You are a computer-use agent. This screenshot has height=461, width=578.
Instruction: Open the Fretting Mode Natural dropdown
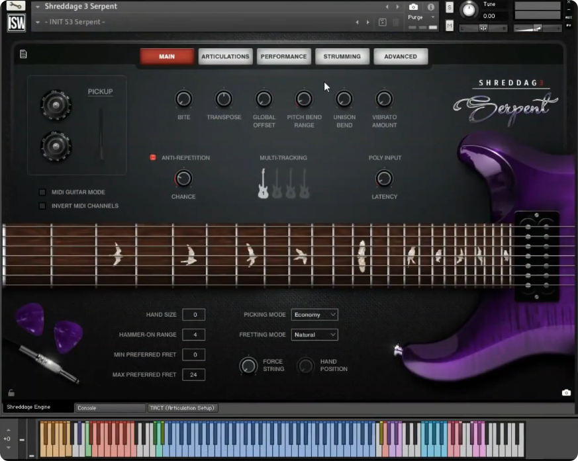coord(314,334)
